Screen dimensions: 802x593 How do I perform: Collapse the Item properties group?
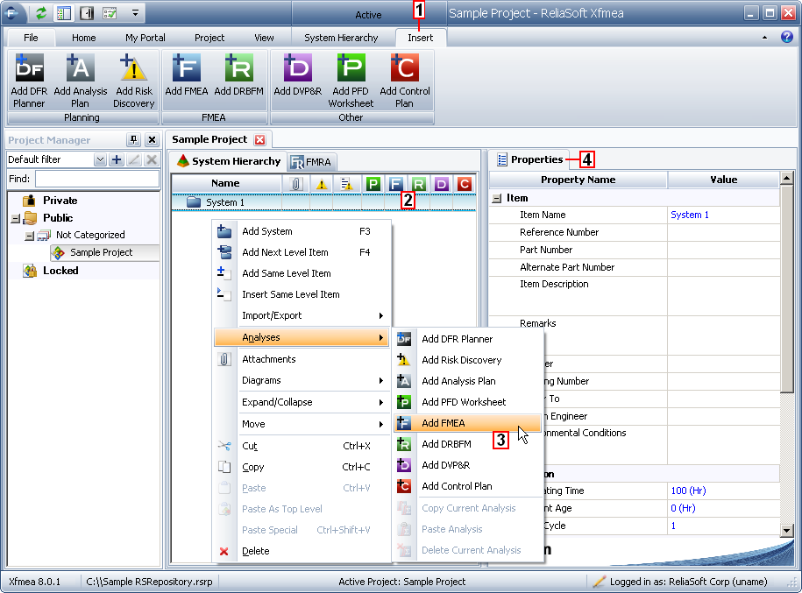[x=497, y=199]
